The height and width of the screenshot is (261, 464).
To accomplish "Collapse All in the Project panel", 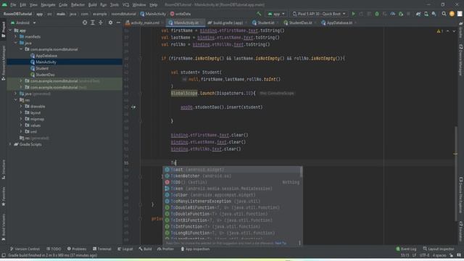I will pyautogui.click(x=101, y=22).
